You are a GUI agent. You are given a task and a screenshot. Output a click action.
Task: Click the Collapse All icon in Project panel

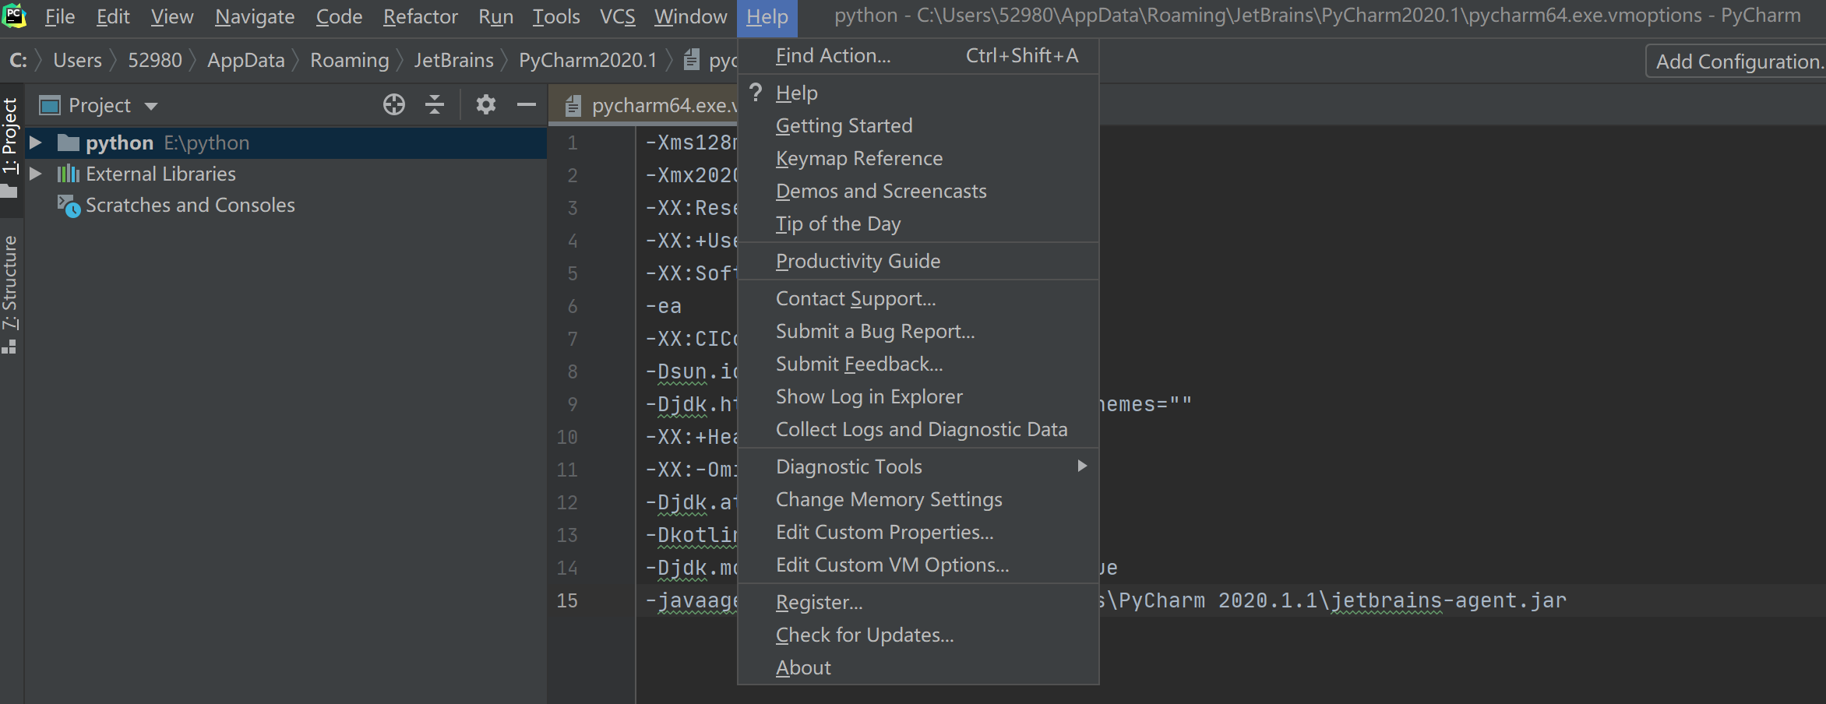tap(435, 104)
